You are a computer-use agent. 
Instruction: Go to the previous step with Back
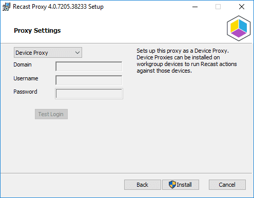coord(143,185)
